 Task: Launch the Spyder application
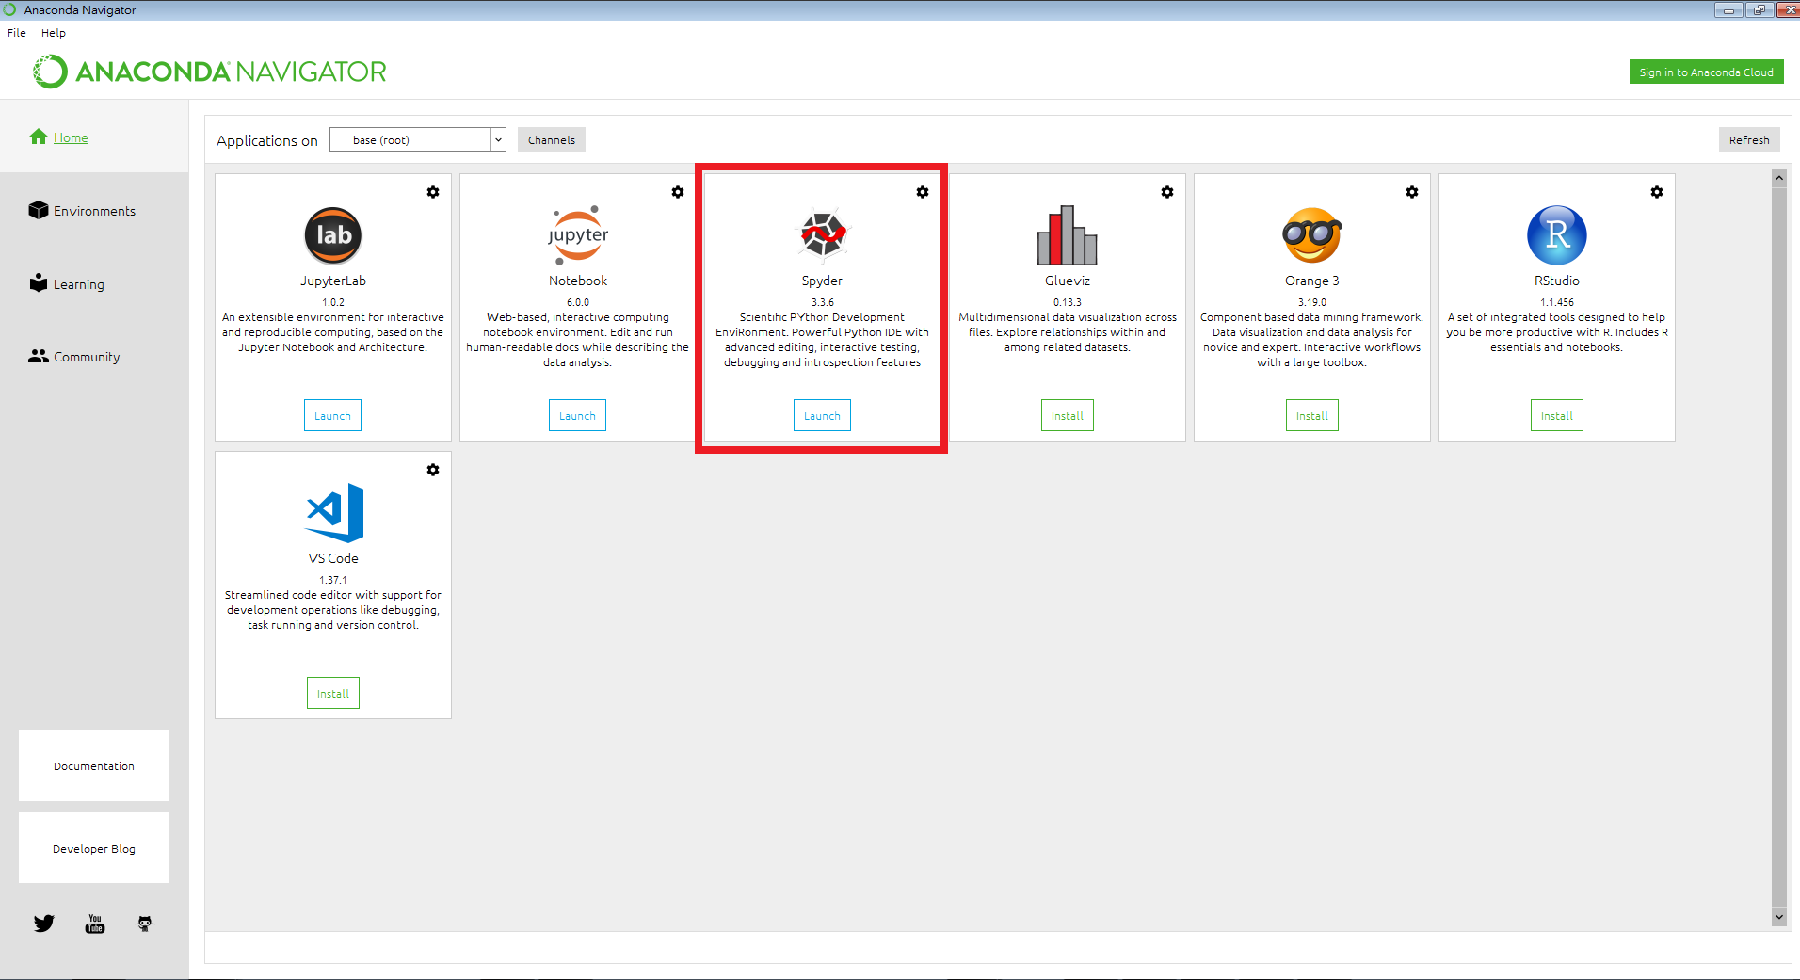coord(822,416)
